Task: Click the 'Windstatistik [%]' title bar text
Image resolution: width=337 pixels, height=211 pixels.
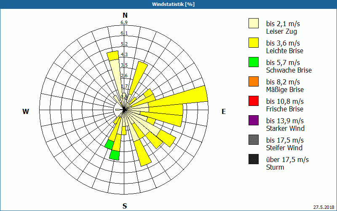Action: pos(173,4)
